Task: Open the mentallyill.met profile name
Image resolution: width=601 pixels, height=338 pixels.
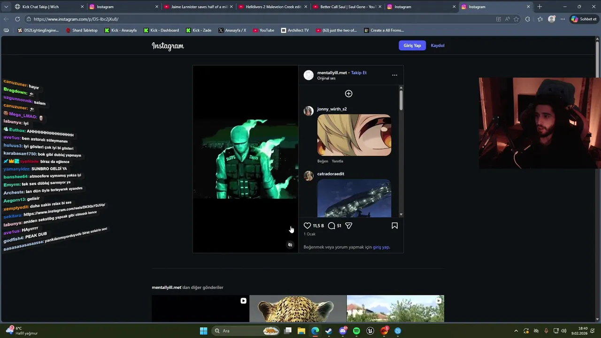Action: (332, 73)
